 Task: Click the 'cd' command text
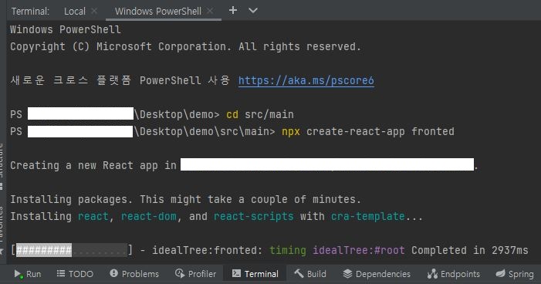(x=232, y=114)
